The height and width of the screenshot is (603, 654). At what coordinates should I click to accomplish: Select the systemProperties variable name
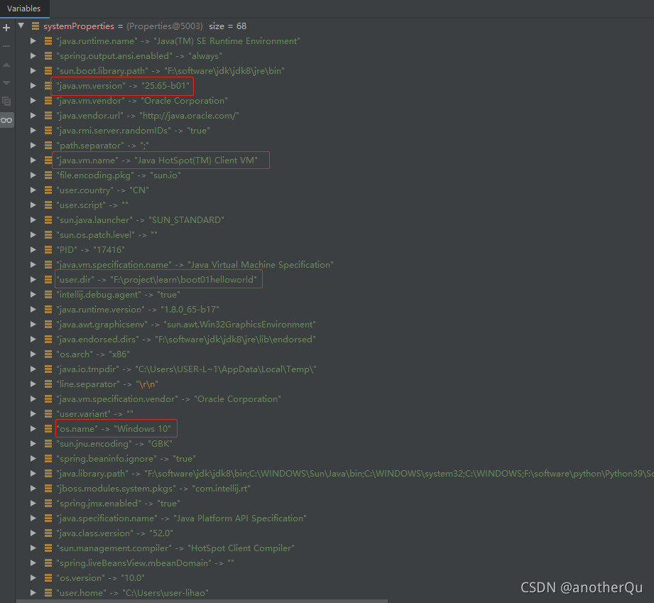pos(79,26)
